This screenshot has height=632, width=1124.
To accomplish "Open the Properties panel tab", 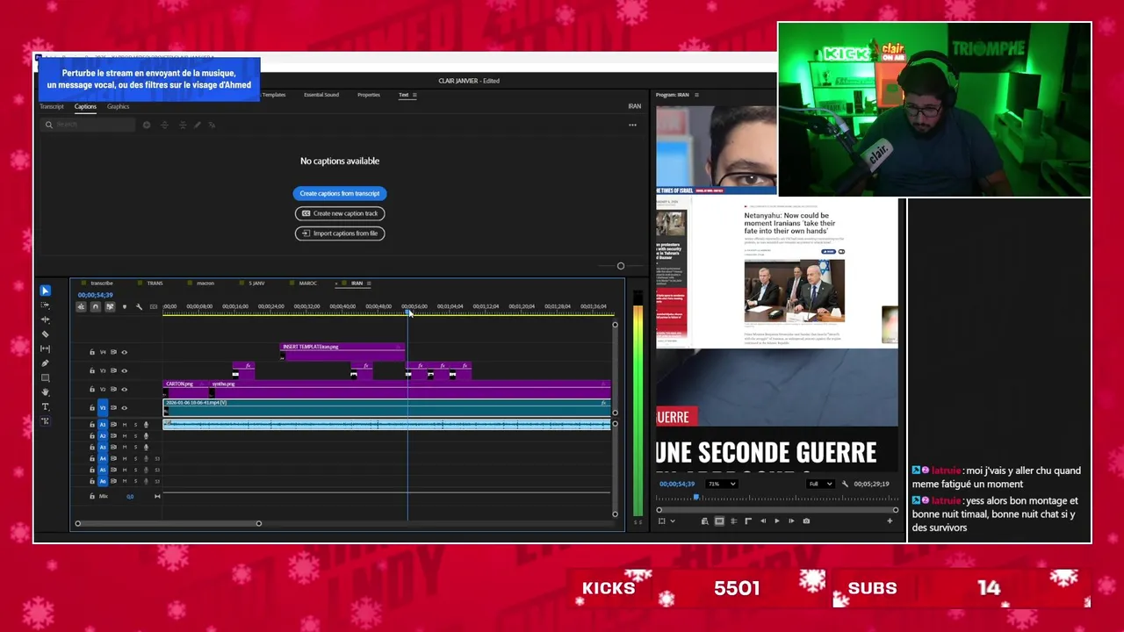I will pos(369,95).
